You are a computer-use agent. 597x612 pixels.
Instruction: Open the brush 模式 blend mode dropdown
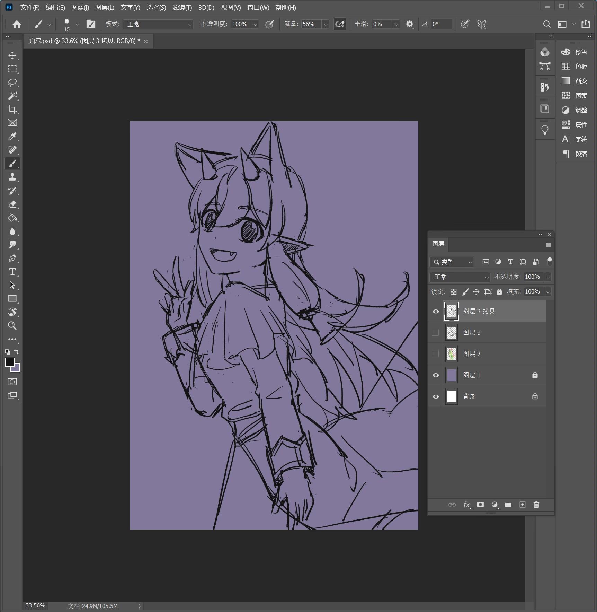click(x=158, y=24)
